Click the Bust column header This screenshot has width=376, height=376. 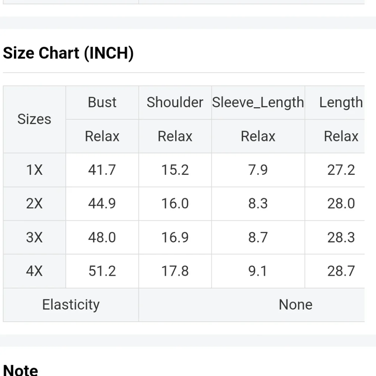pyautogui.click(x=102, y=102)
